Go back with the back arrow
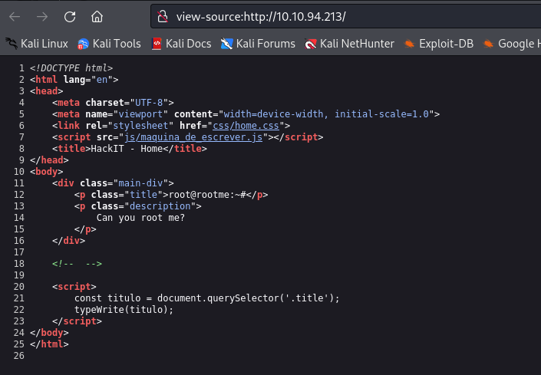Viewport: 541px width, 375px height. point(15,17)
